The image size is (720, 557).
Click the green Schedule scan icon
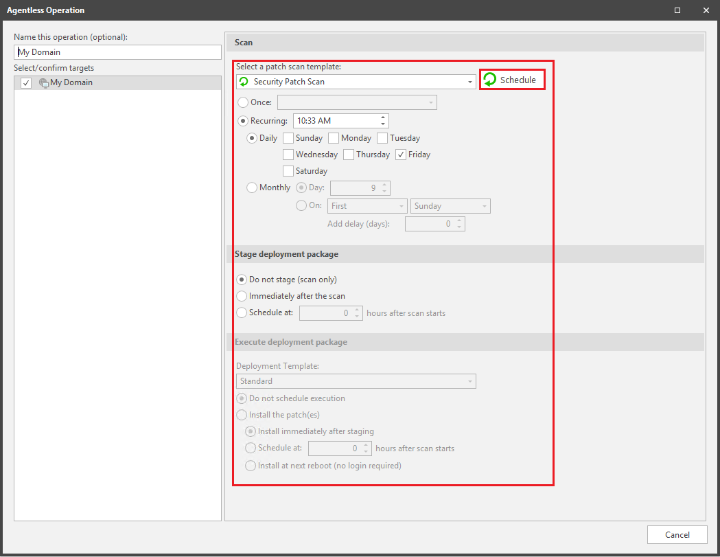[x=489, y=79]
